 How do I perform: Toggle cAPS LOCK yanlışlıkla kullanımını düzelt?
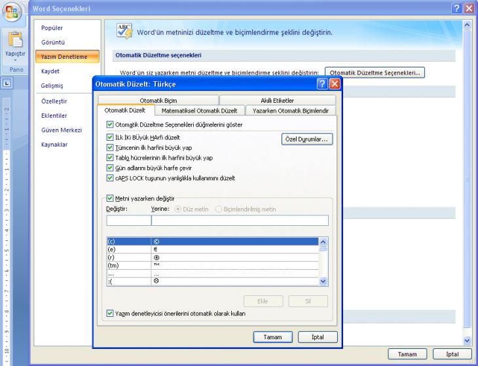click(x=110, y=178)
